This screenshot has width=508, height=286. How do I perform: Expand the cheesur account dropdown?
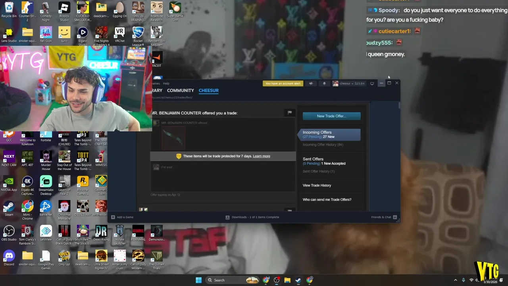click(x=348, y=83)
